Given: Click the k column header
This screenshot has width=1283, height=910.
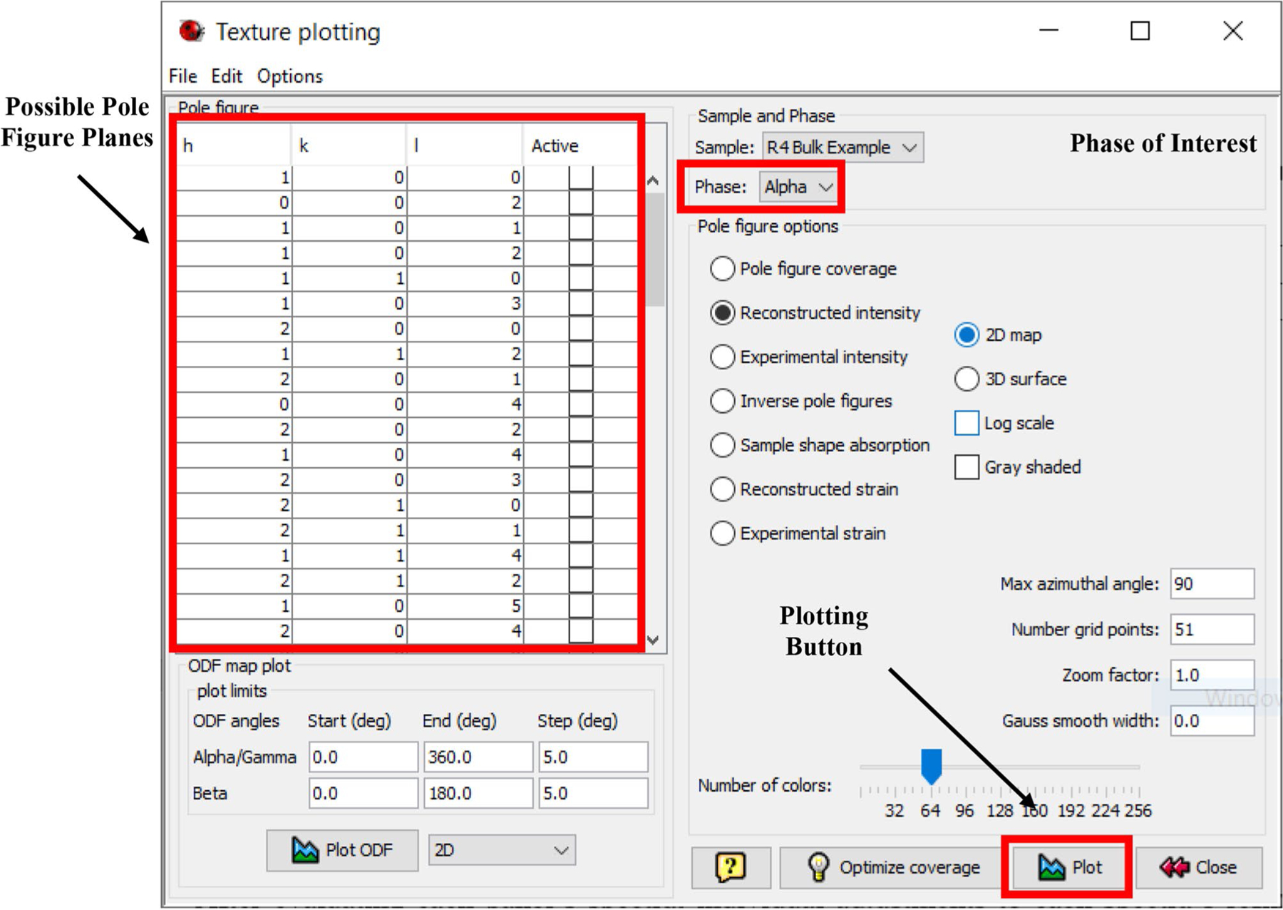Looking at the screenshot, I should pos(349,146).
